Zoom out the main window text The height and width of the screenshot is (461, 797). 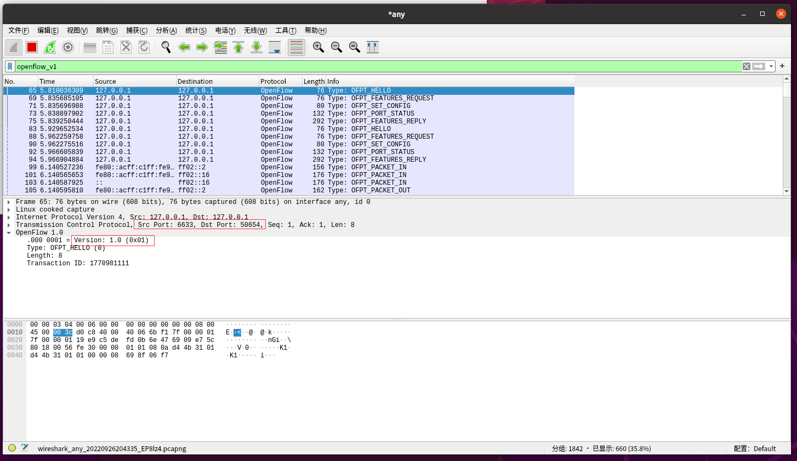point(337,47)
